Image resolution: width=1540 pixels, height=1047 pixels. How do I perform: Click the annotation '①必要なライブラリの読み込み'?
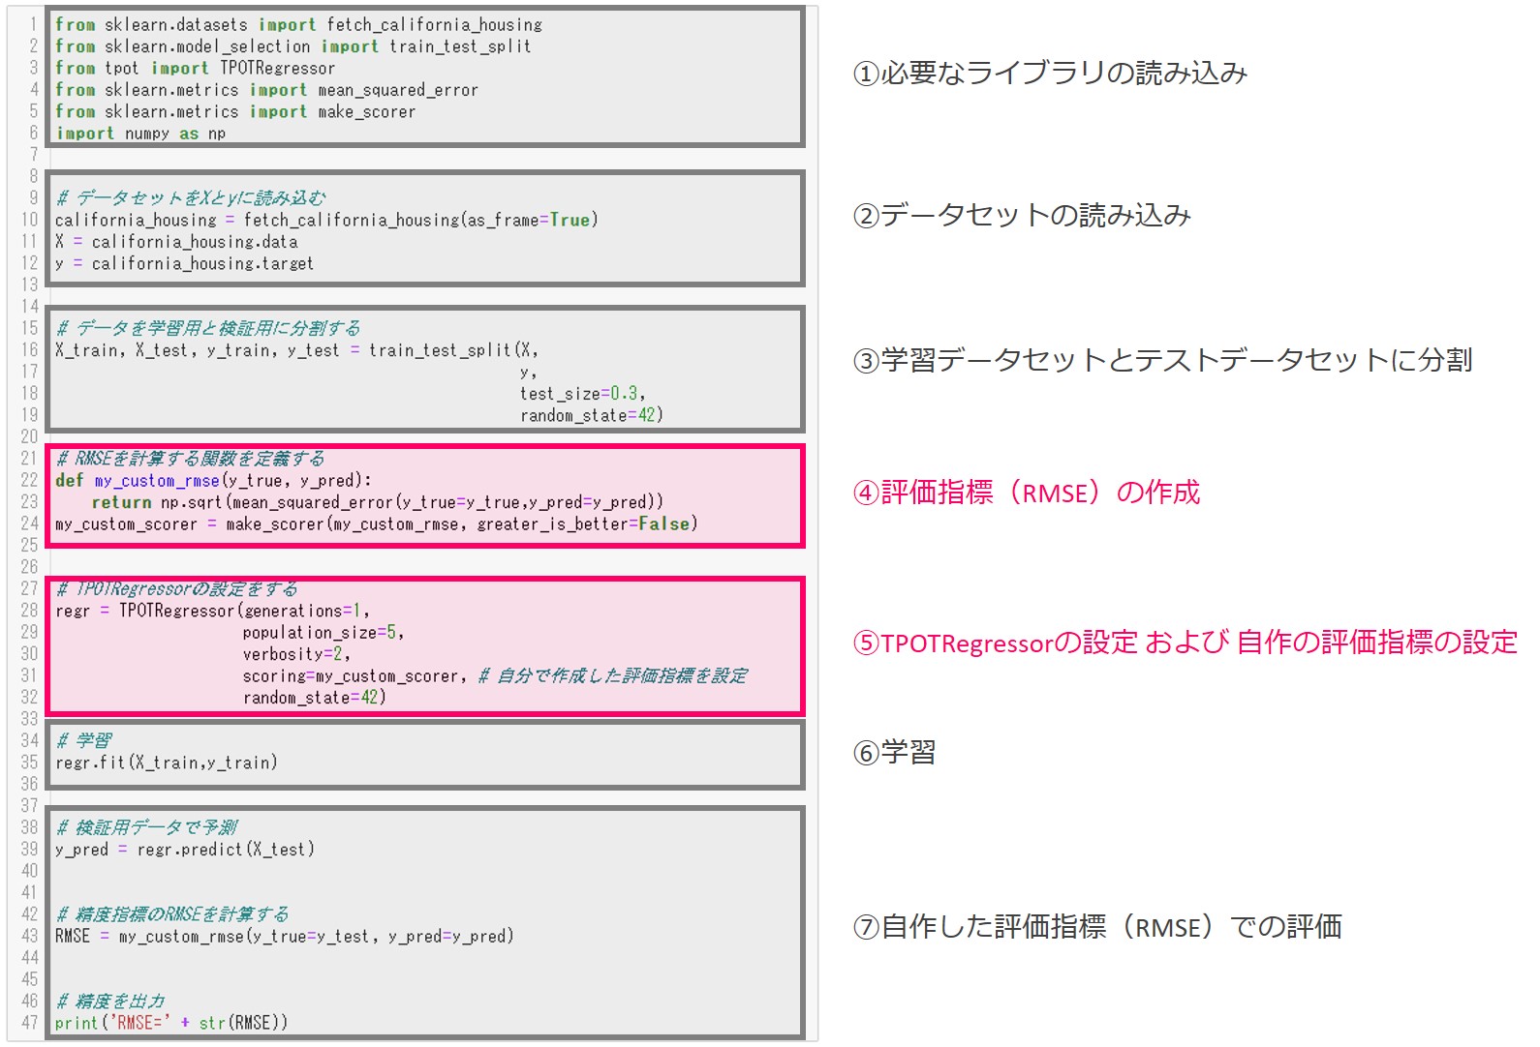point(1050,73)
